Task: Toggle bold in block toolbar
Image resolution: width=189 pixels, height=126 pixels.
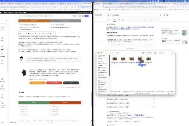Action: tap(36, 33)
